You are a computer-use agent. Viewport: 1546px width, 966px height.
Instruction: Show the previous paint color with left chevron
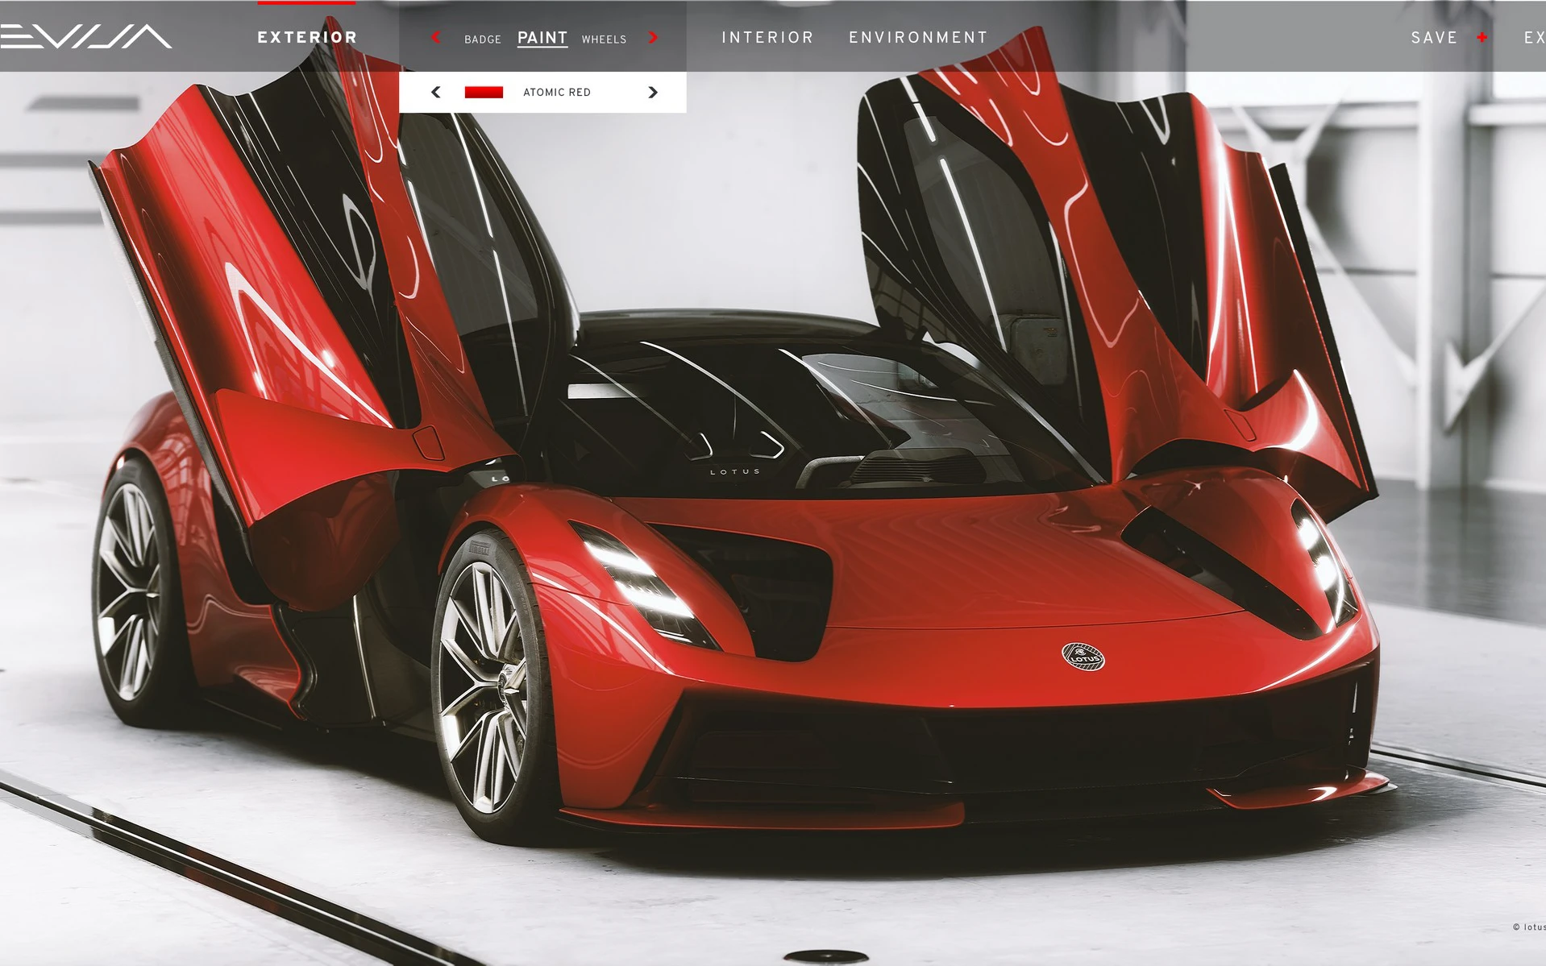436,92
